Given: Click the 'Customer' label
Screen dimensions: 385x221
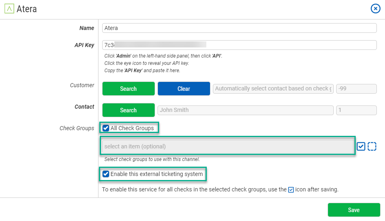Looking at the screenshot, I should (82, 85).
